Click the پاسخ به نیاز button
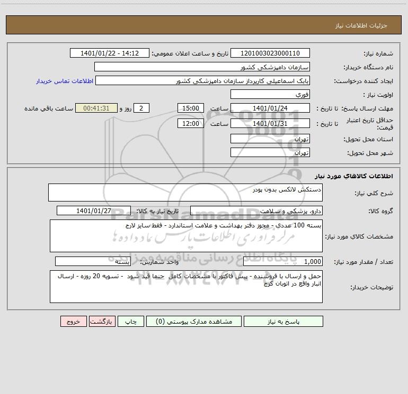 pyautogui.click(x=283, y=322)
